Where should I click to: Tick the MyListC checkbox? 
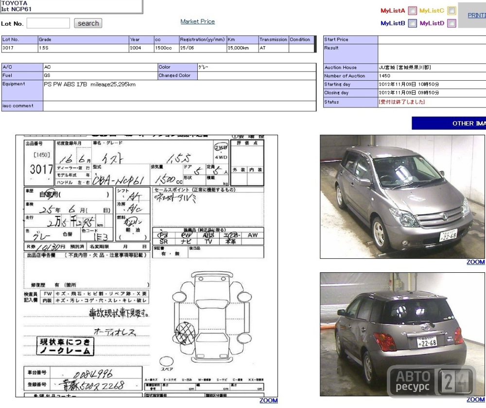[451, 11]
